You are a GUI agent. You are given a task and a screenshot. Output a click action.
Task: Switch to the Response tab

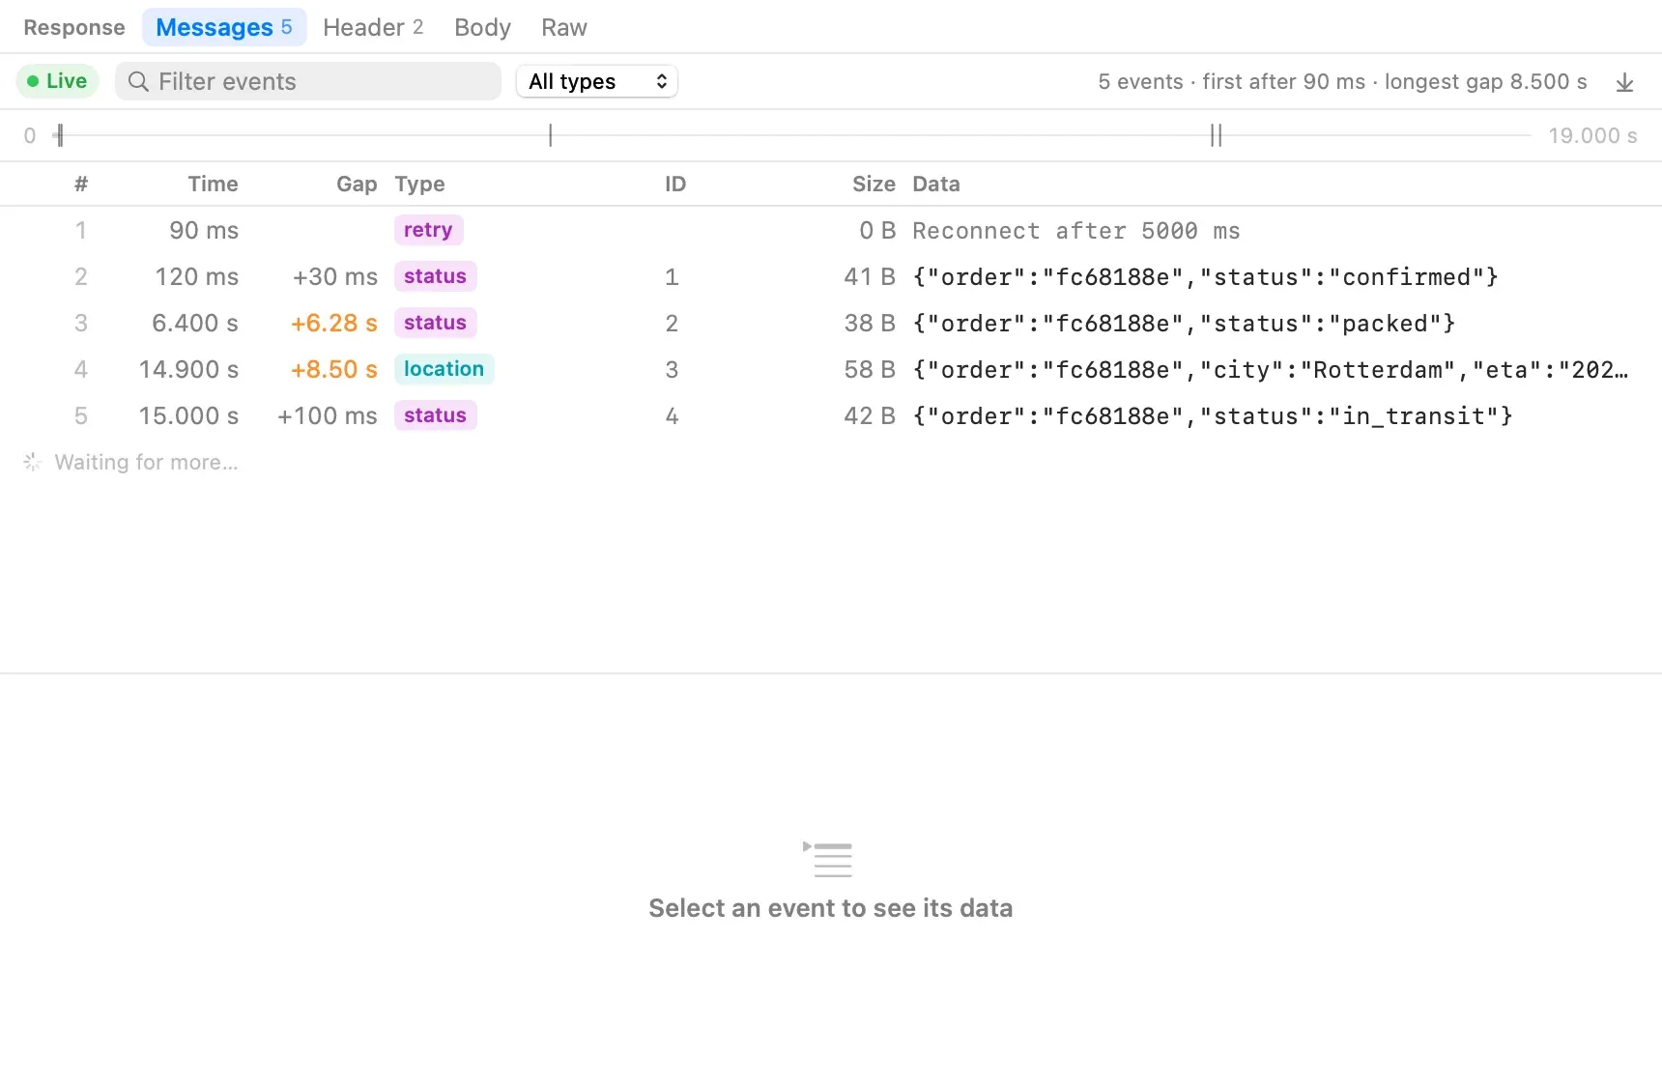click(74, 27)
